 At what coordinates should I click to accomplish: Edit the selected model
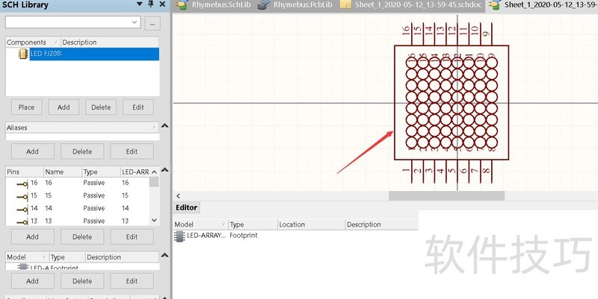coord(132,281)
